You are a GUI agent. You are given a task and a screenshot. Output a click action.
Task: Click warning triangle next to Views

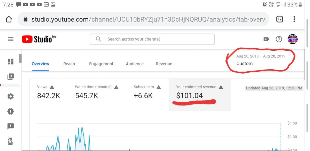[x=52, y=87]
